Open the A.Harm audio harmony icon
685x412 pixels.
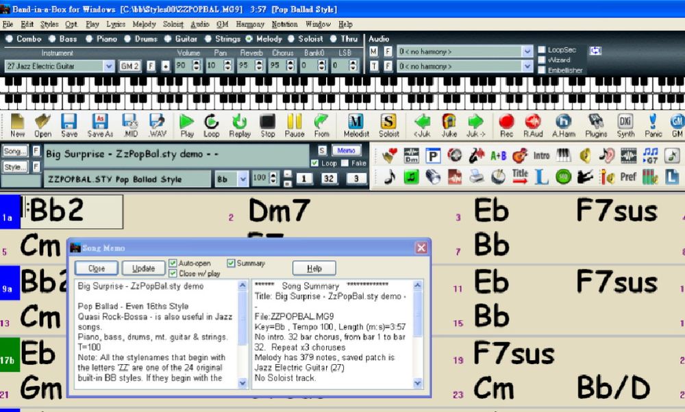click(564, 126)
